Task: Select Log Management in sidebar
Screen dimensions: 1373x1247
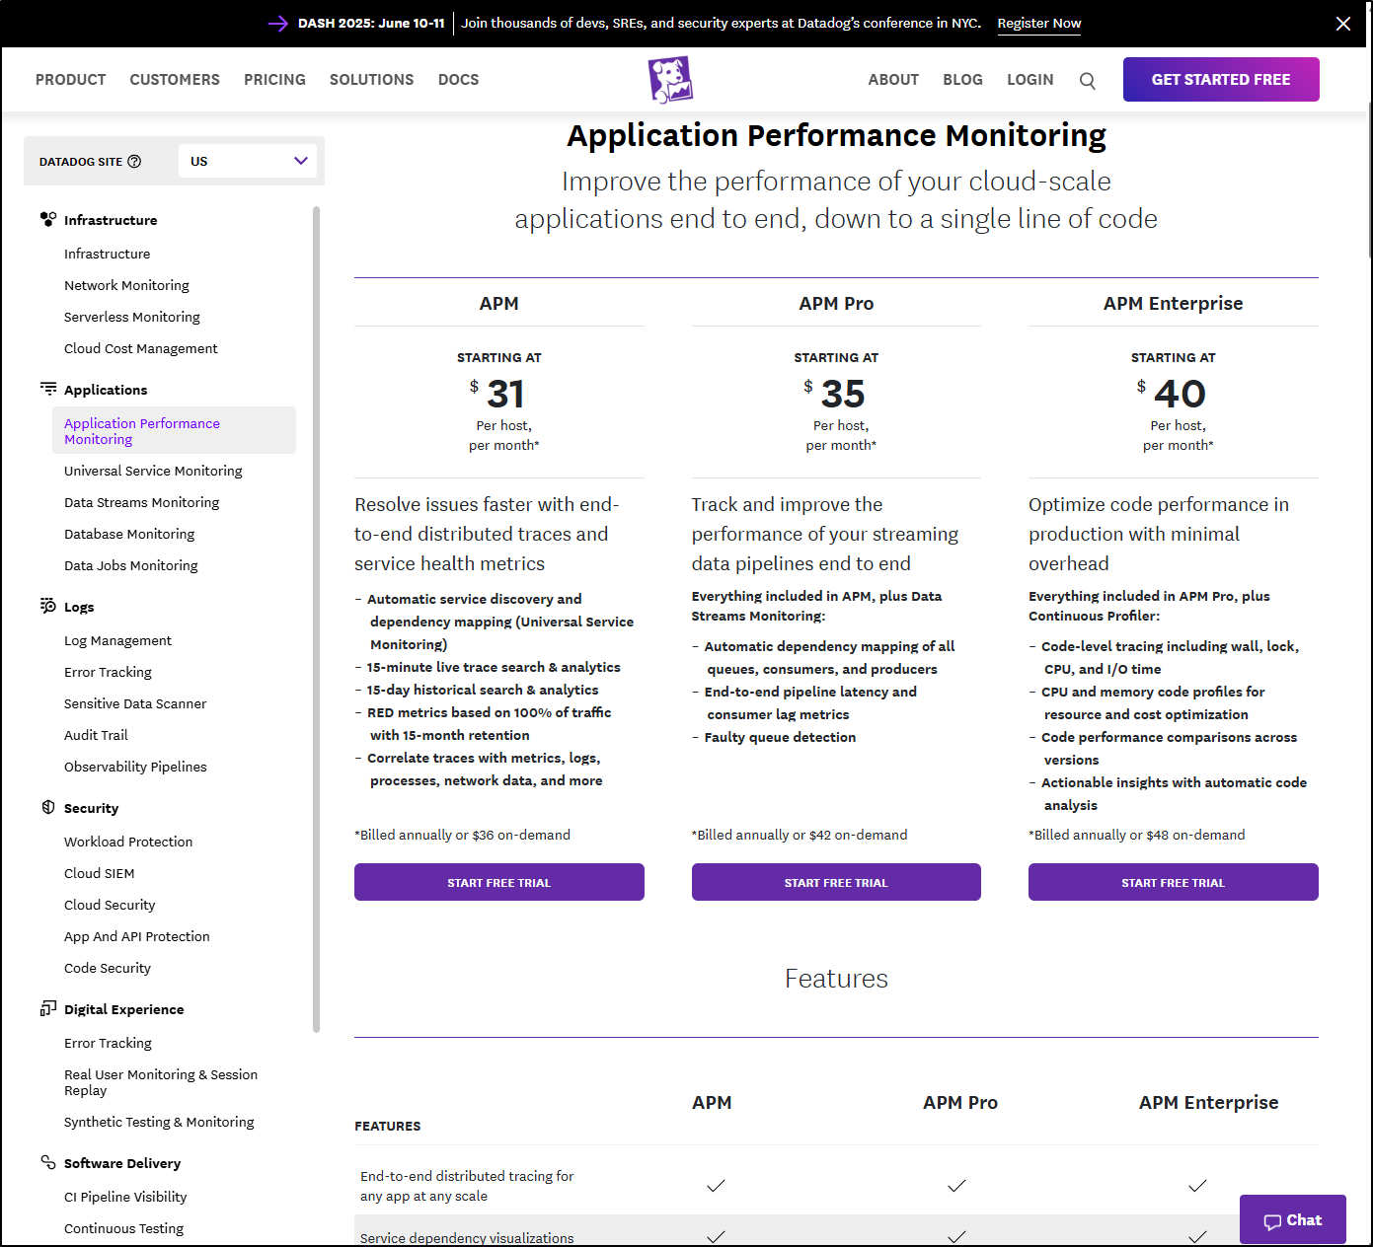Action: pos(117,640)
